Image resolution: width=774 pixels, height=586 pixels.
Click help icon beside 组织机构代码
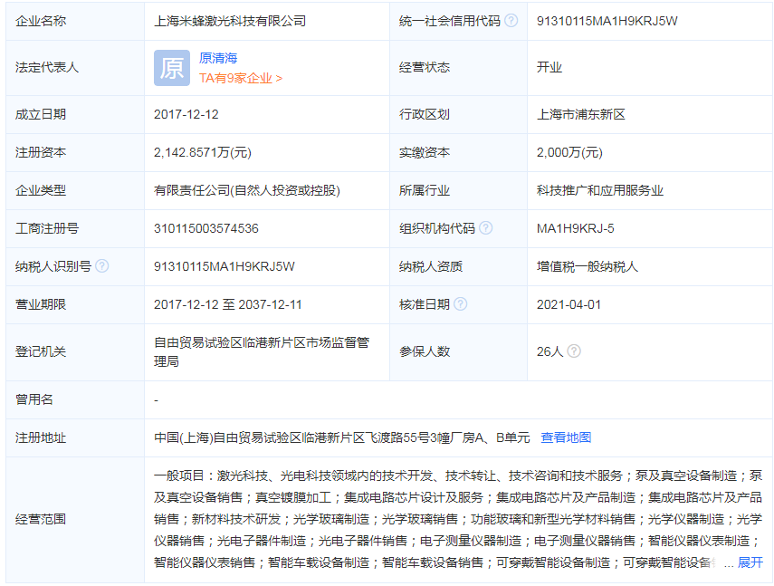486,228
